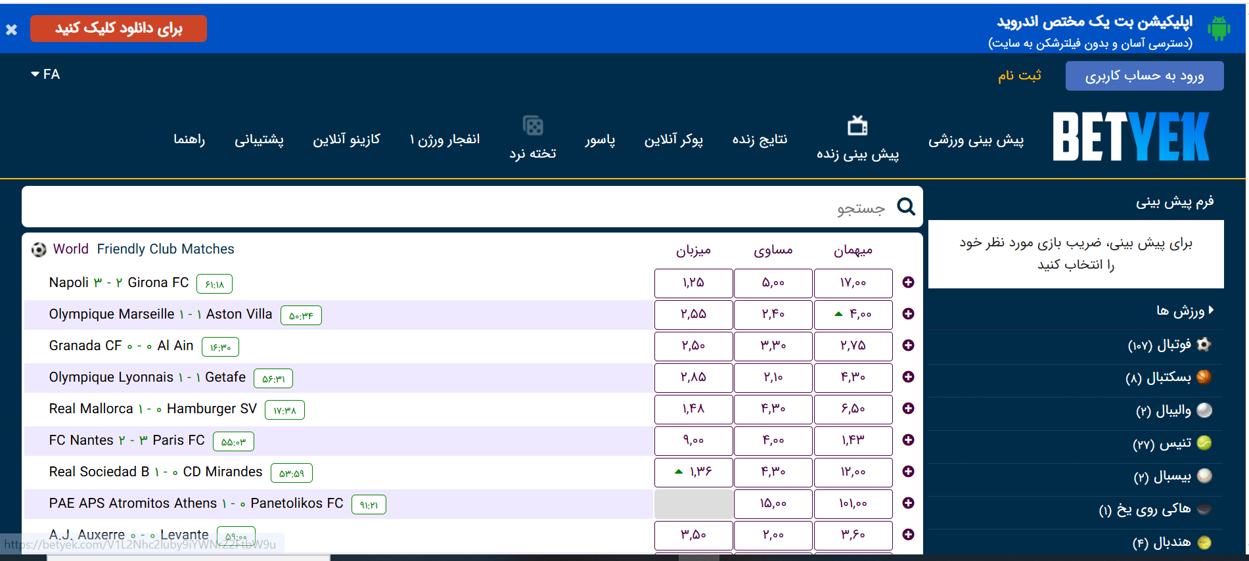Open پوکر آنلاین menu item

point(673,139)
